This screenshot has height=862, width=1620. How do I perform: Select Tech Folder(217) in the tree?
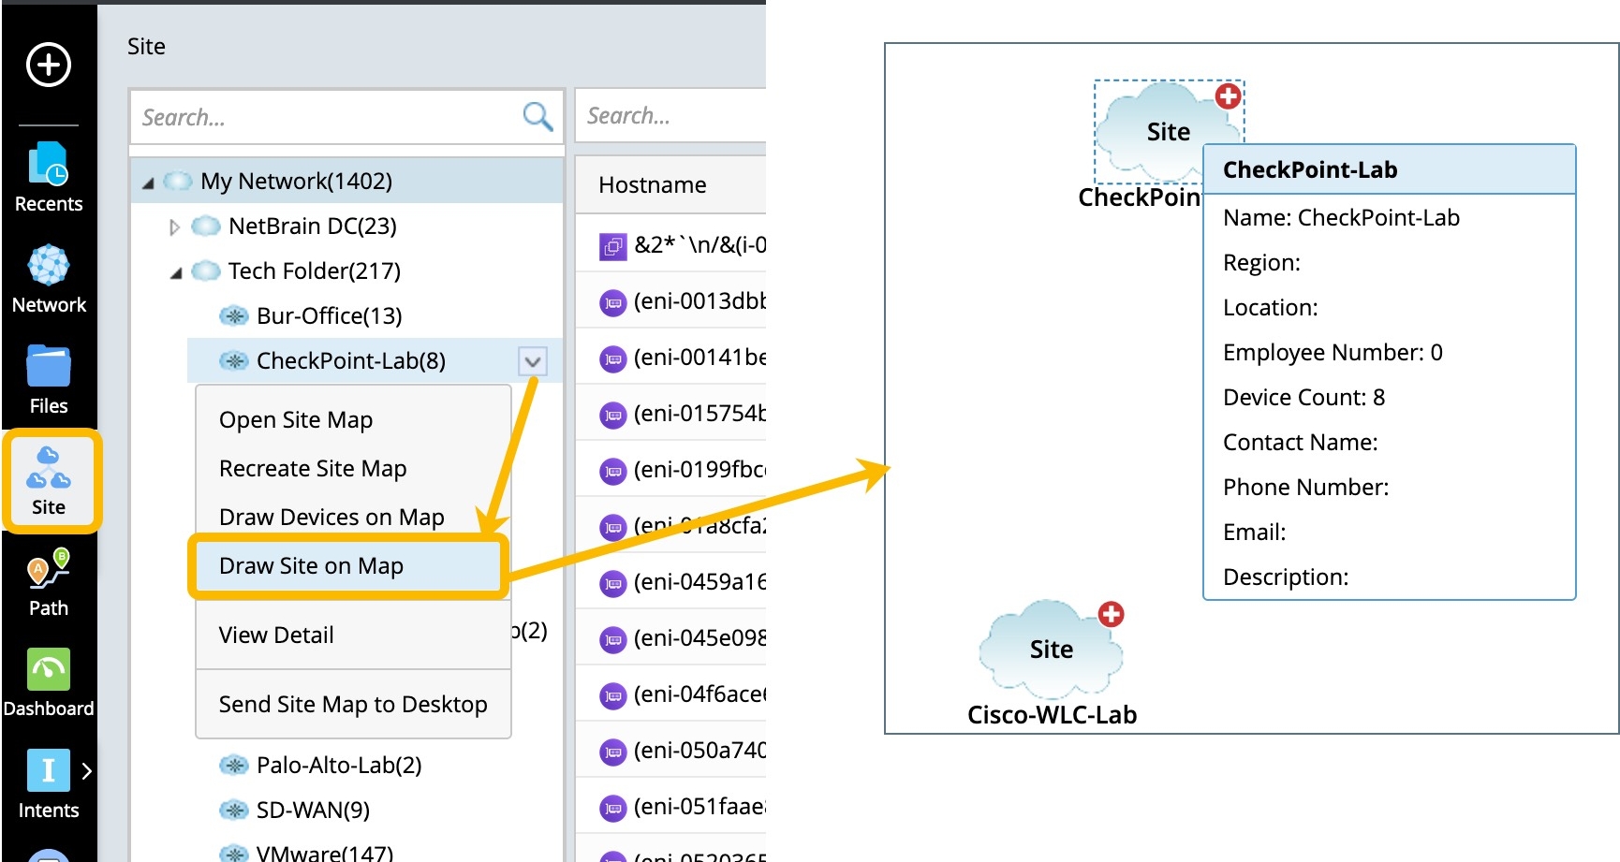click(315, 270)
